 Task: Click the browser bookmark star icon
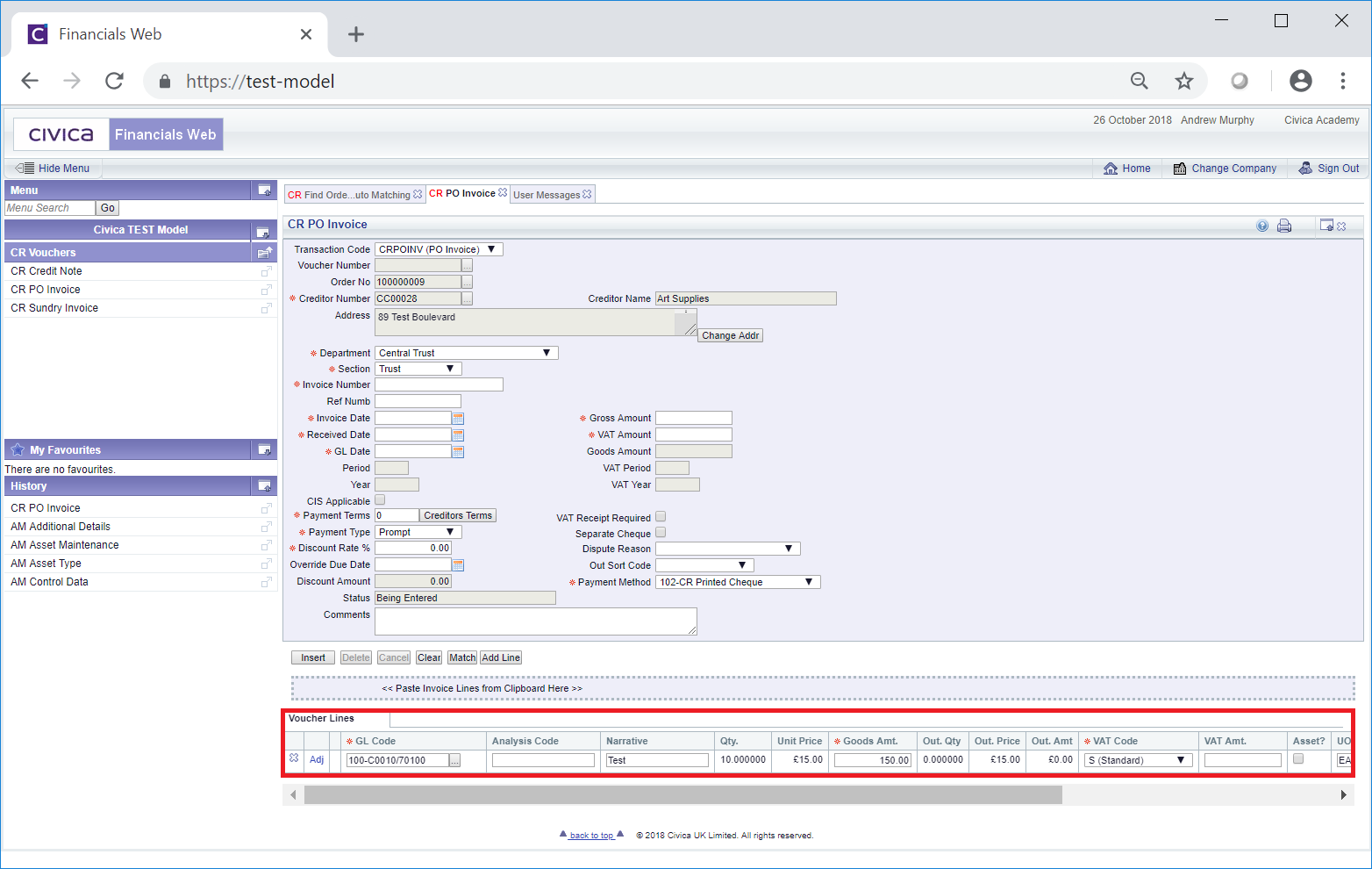pos(1184,82)
